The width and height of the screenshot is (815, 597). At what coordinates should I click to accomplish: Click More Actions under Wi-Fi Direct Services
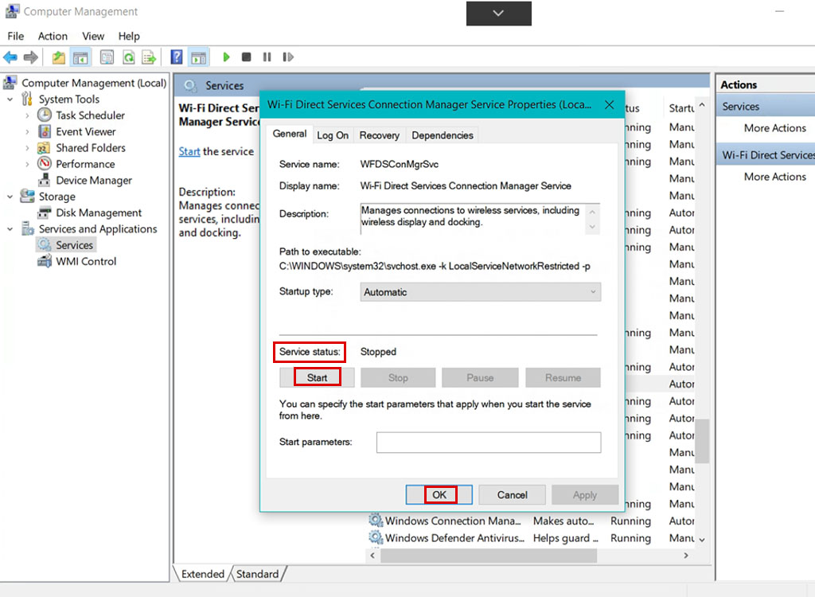(x=775, y=176)
